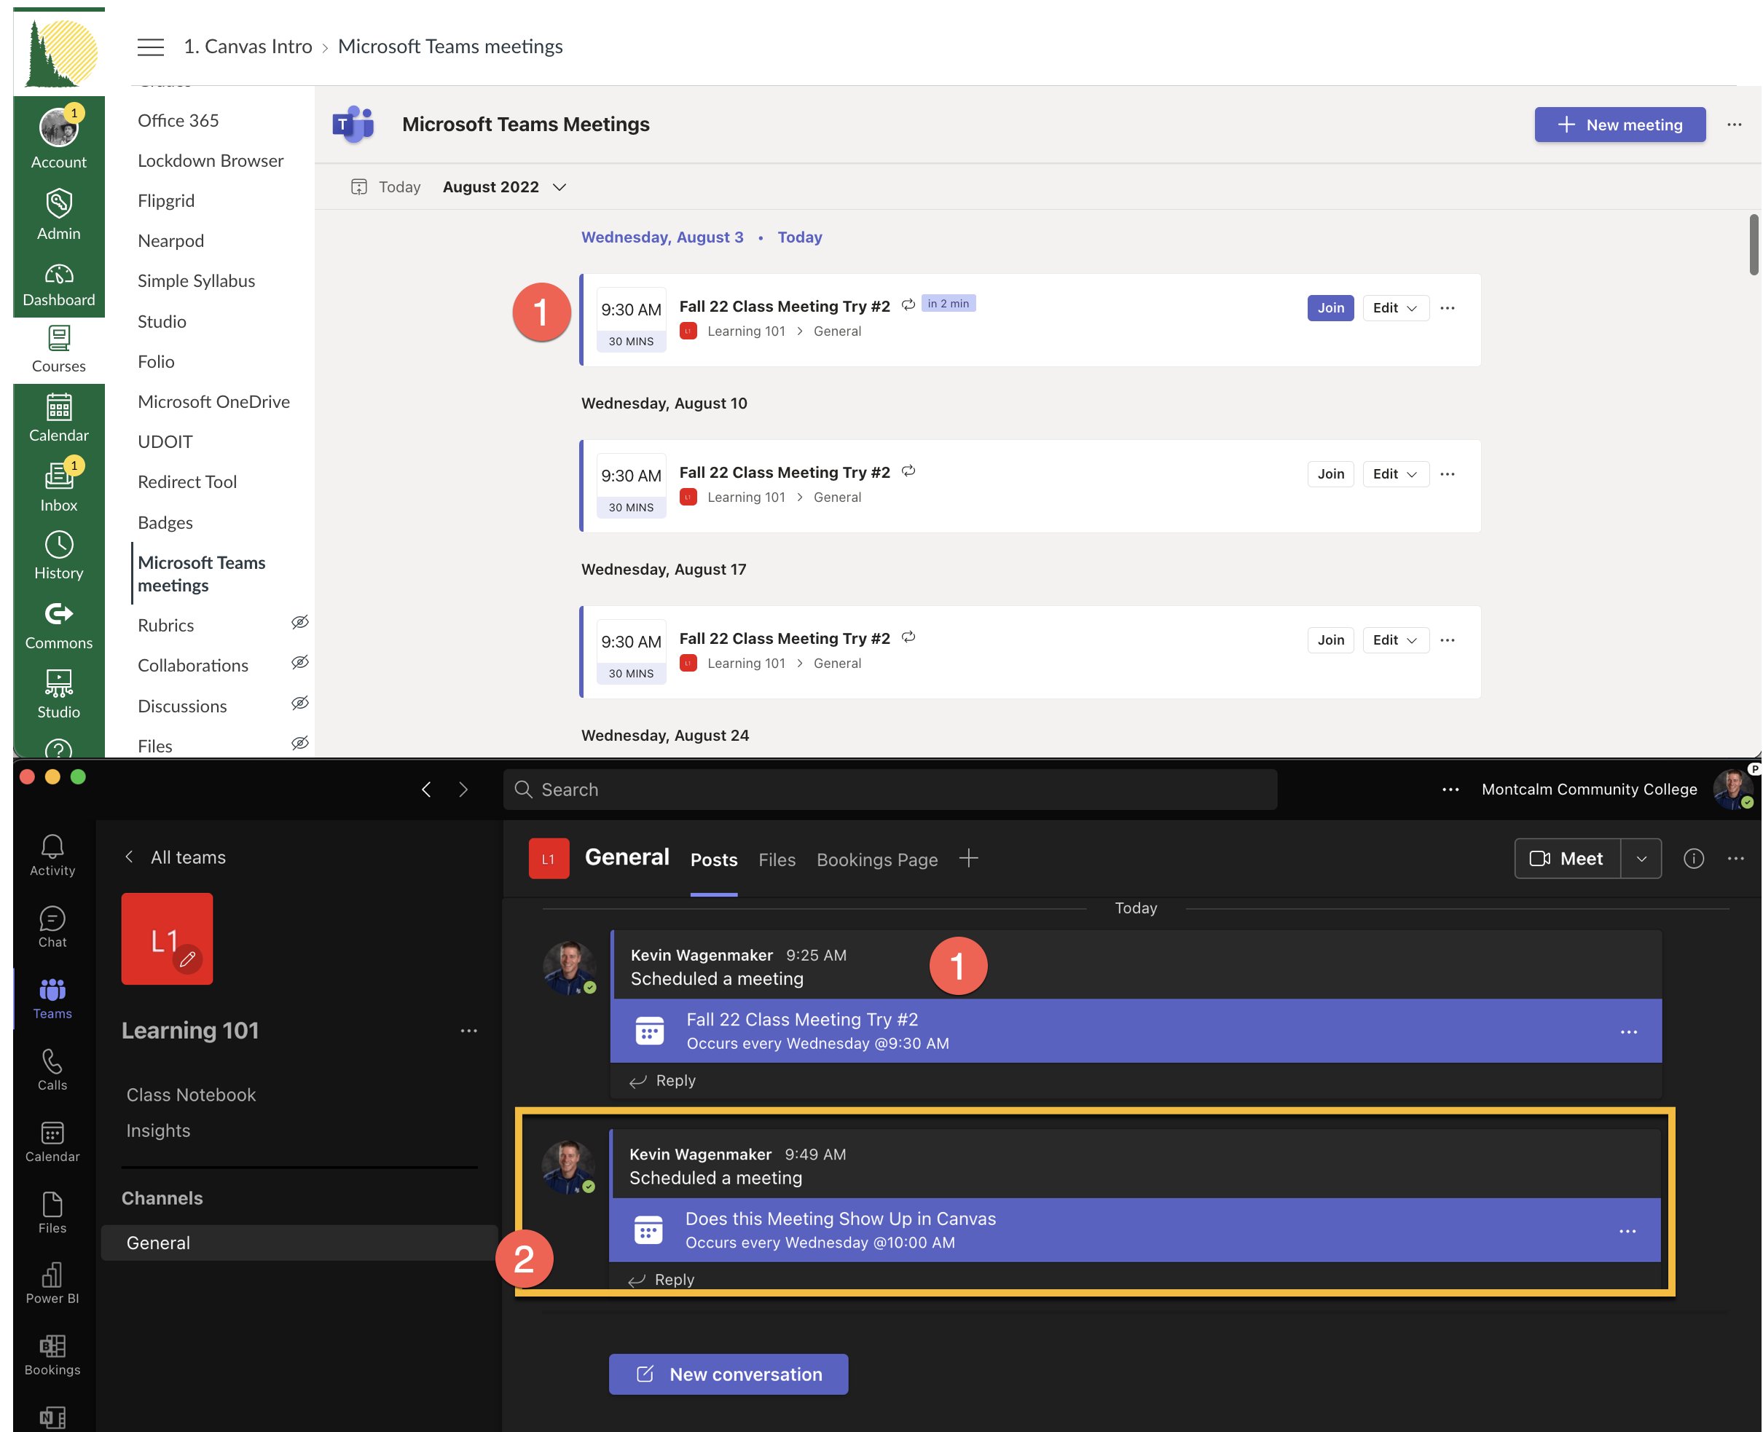
Task: Start a New conversation
Action: (728, 1374)
